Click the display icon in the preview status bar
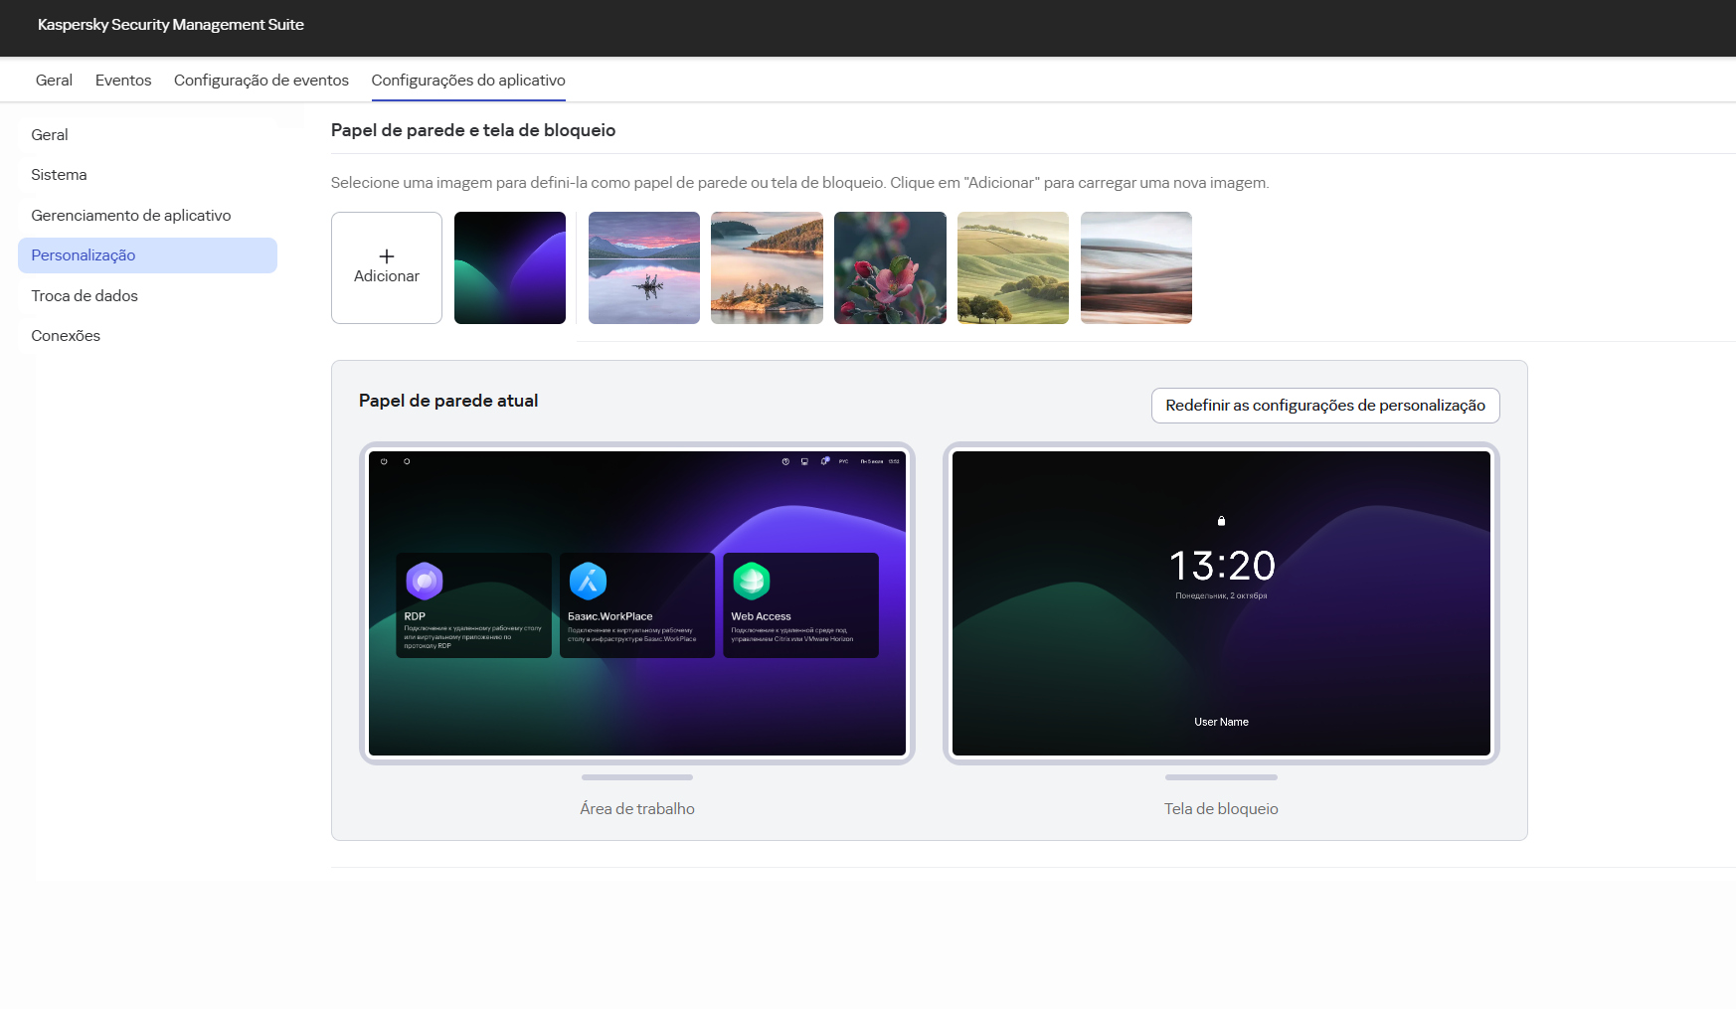The width and height of the screenshot is (1736, 1009). pyautogui.click(x=803, y=460)
